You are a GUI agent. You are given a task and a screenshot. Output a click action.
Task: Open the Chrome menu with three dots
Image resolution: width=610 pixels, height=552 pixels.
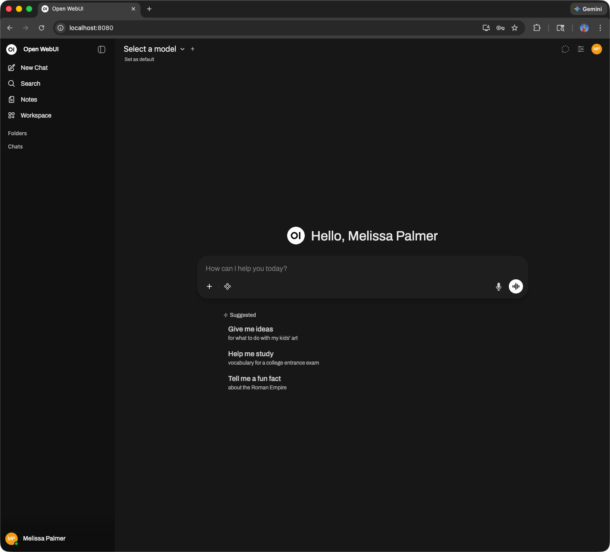[600, 27]
